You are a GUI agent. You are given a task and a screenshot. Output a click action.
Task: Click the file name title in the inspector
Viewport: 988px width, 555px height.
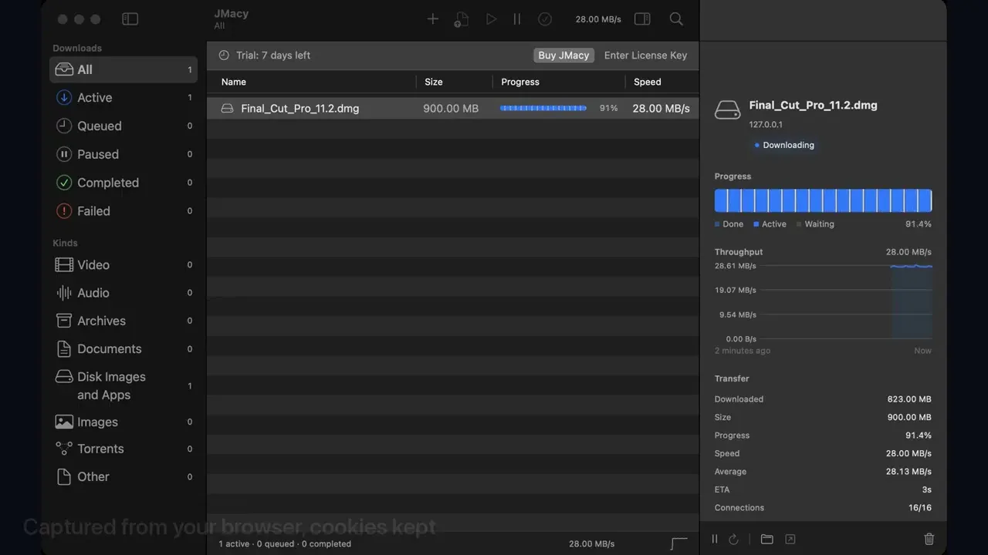[x=813, y=105]
